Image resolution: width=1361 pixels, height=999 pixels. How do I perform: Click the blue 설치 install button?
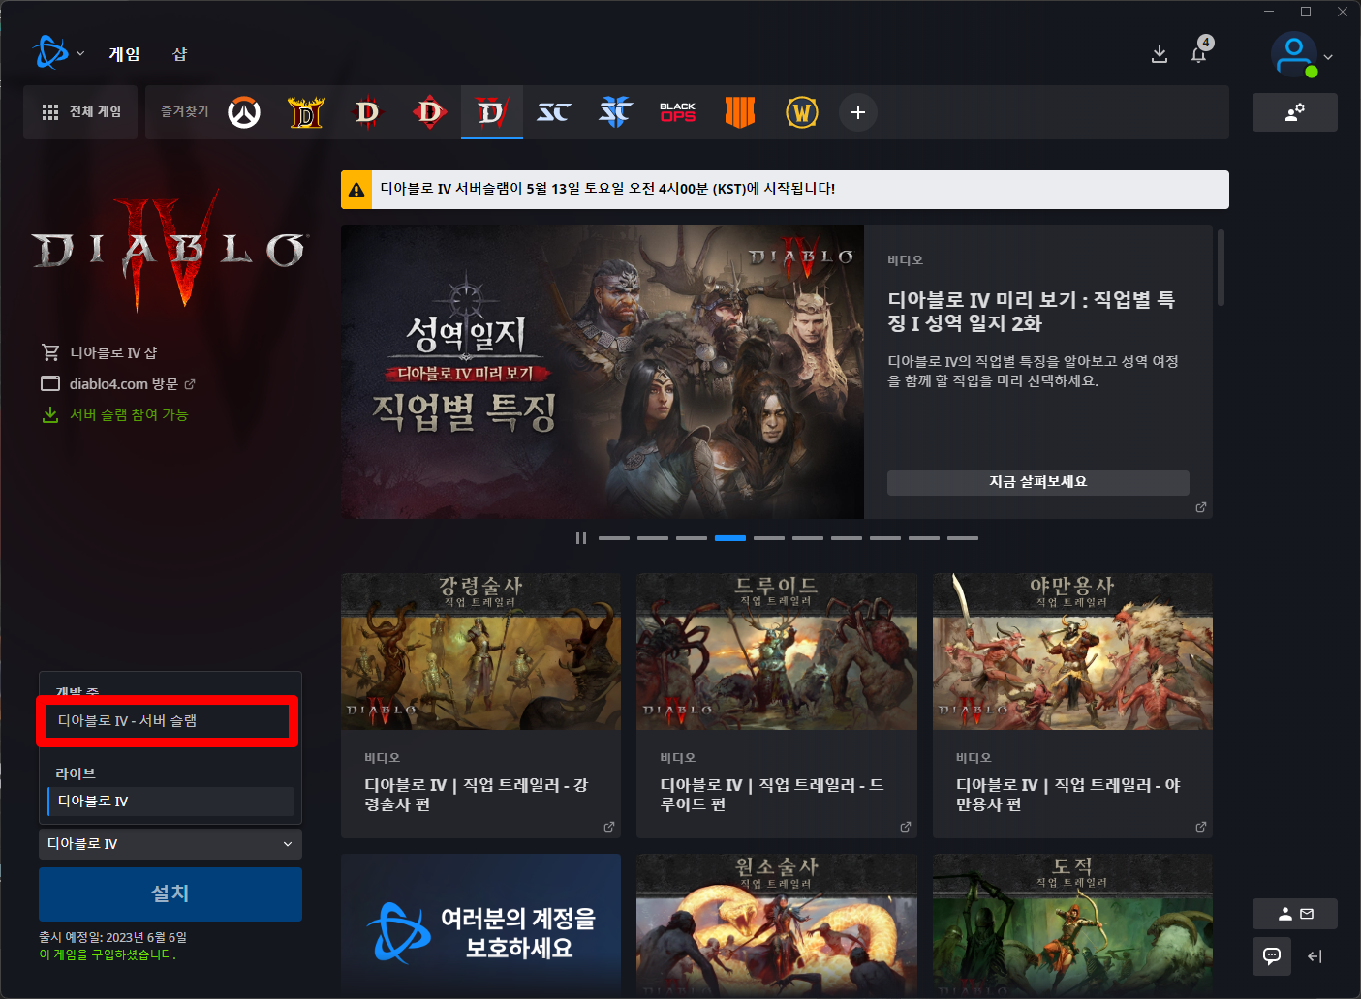[170, 893]
